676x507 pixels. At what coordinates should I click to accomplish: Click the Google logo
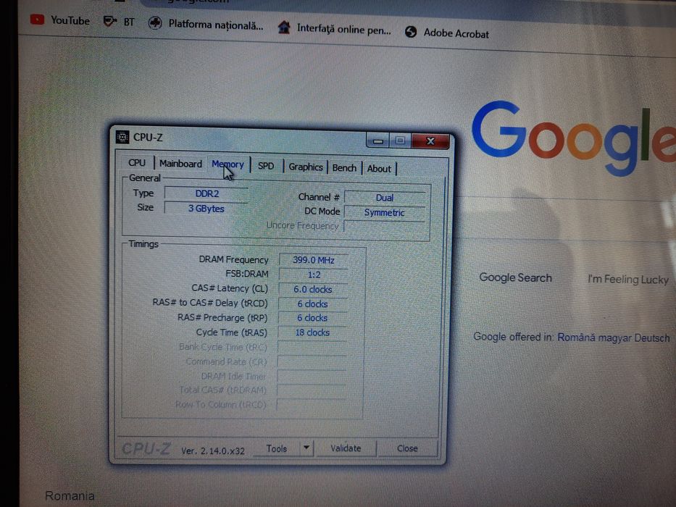point(573,138)
